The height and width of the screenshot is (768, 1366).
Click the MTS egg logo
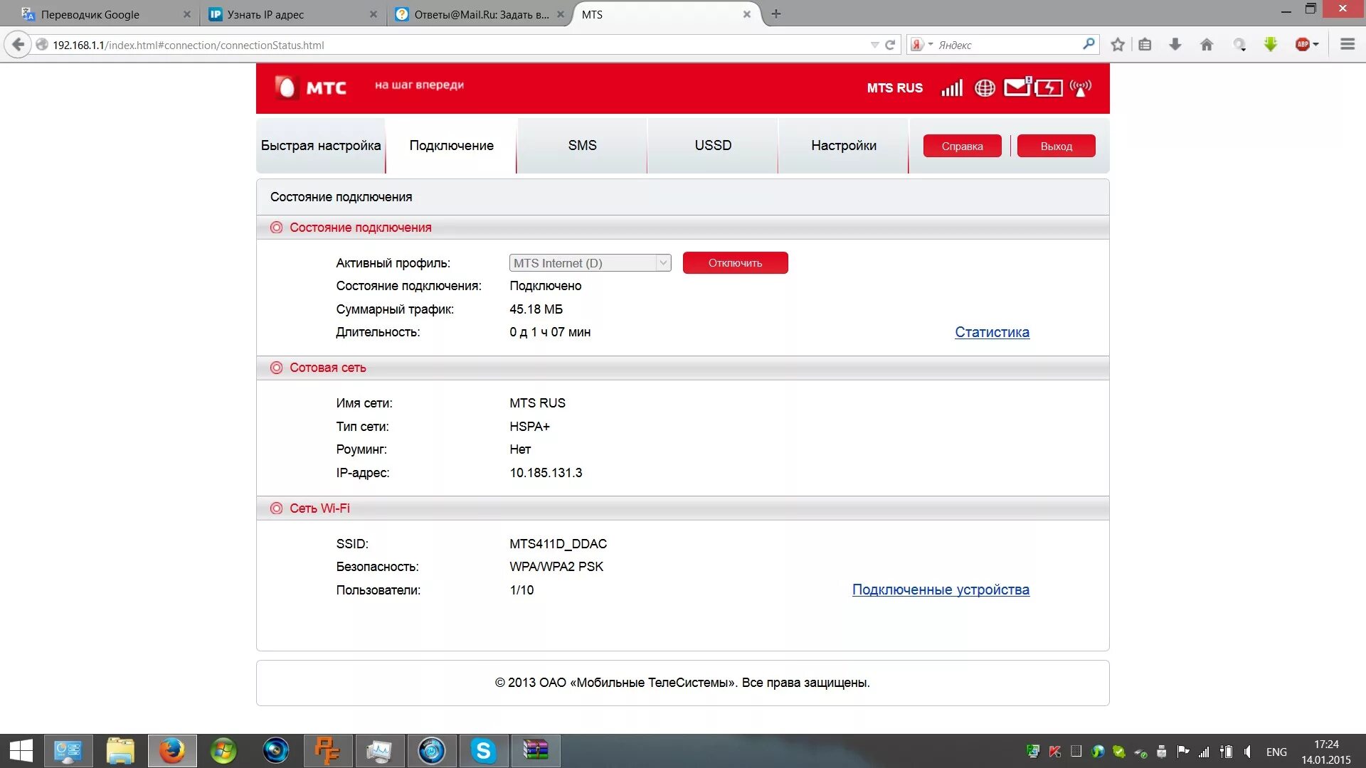pyautogui.click(x=286, y=87)
